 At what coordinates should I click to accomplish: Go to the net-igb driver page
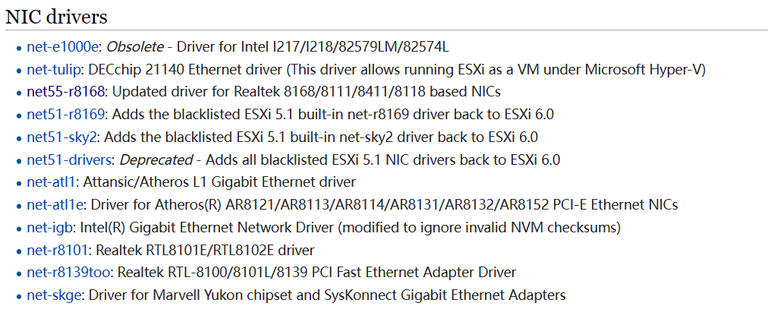pos(50,227)
